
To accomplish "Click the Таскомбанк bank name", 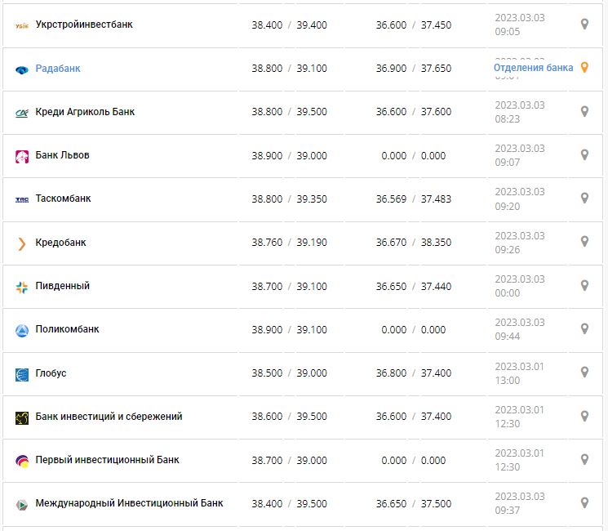I will tap(63, 199).
